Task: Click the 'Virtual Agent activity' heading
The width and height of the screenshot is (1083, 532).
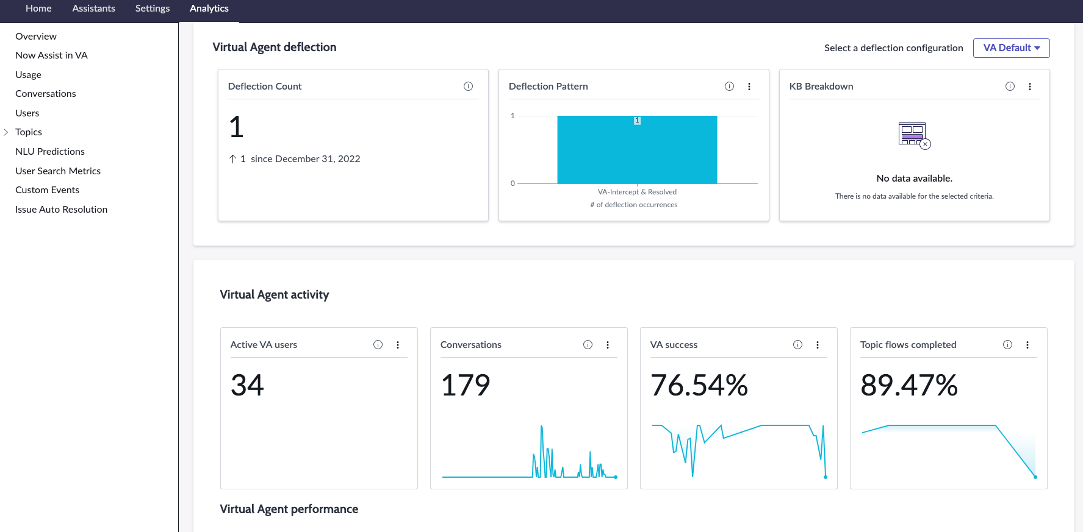Action: coord(275,295)
